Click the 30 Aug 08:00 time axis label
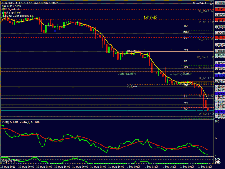Image resolution: width=225 pixels, height=169 pixels. point(44,167)
